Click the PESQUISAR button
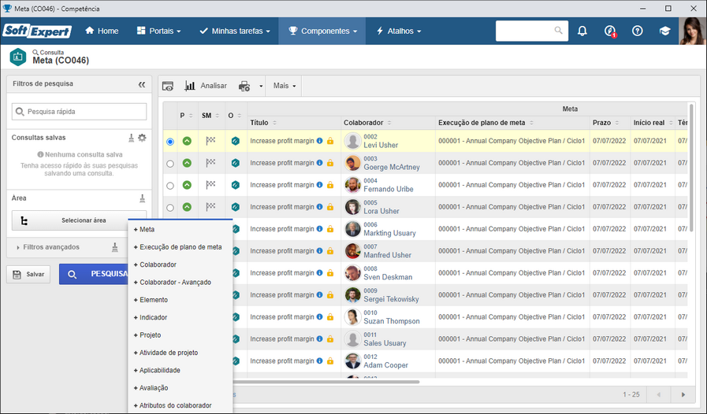Image resolution: width=707 pixels, height=414 pixels. tap(94, 274)
